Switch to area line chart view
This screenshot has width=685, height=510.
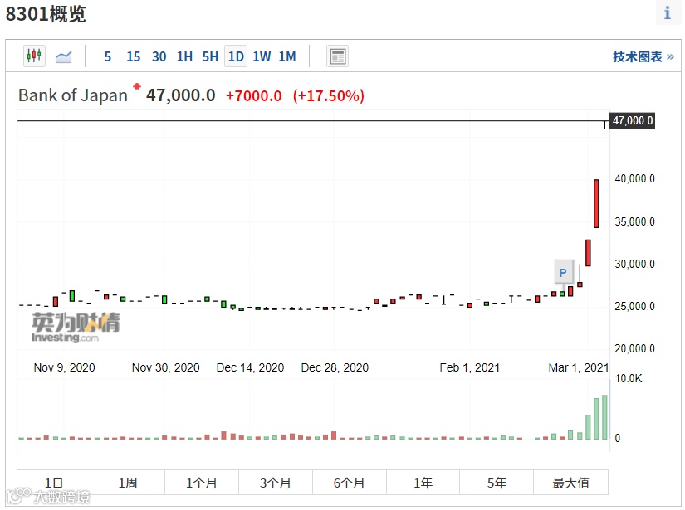[x=63, y=56]
